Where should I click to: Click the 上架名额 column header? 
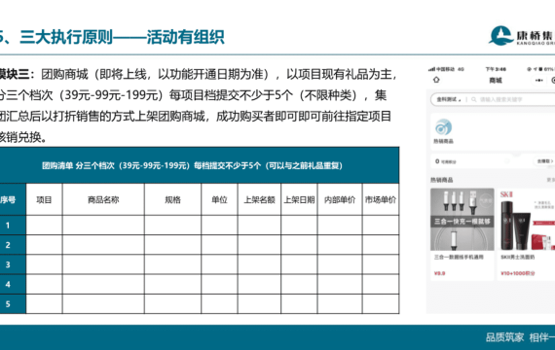coord(259,199)
